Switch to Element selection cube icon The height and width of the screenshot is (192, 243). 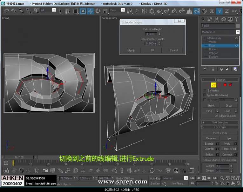pyautogui.click(x=230, y=85)
